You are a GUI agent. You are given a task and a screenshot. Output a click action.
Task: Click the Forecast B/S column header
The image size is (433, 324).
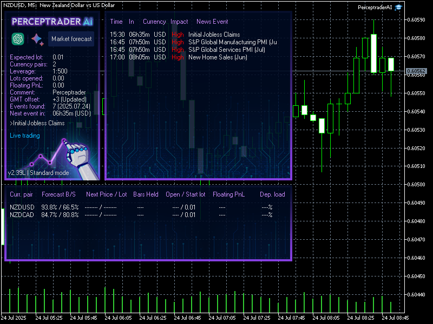point(58,194)
